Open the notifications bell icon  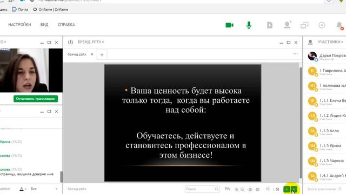[x=340, y=25]
